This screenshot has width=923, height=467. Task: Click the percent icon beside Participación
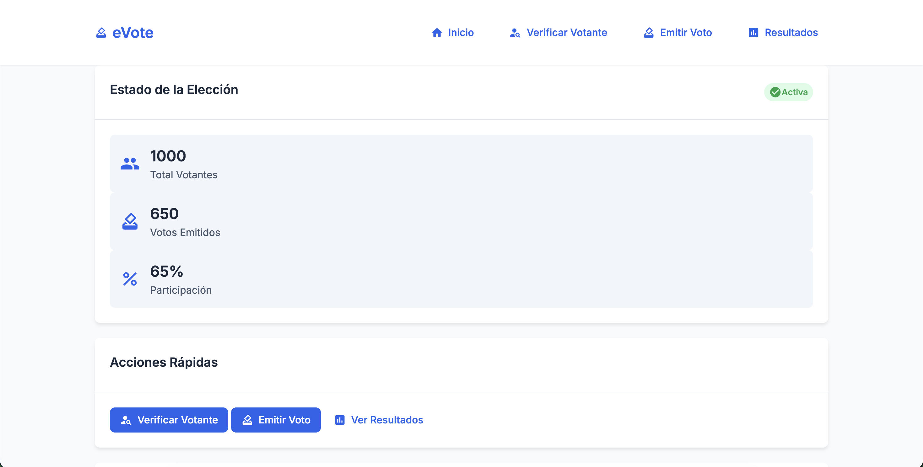(130, 279)
